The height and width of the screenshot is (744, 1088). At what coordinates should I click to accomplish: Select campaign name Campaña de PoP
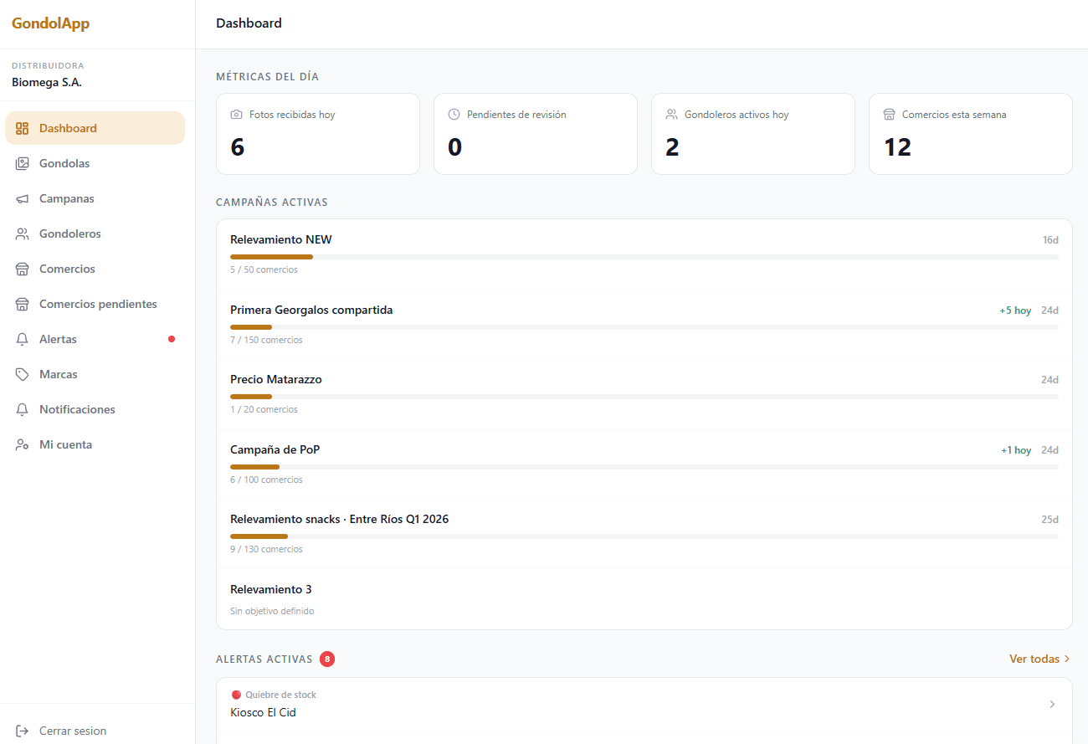275,449
